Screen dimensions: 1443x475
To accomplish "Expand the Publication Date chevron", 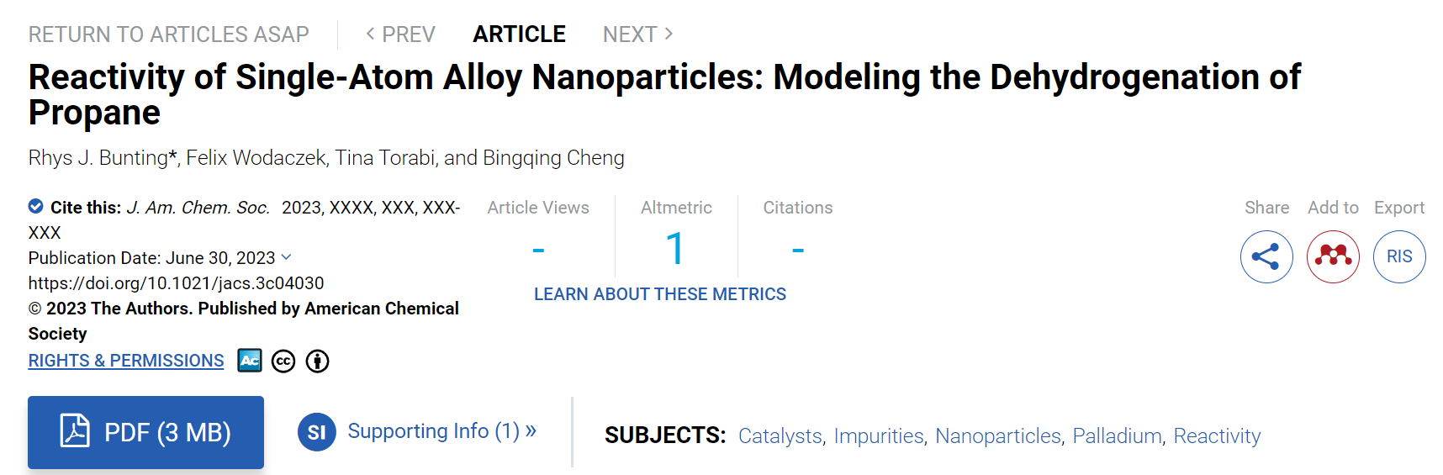I will coord(286,257).
